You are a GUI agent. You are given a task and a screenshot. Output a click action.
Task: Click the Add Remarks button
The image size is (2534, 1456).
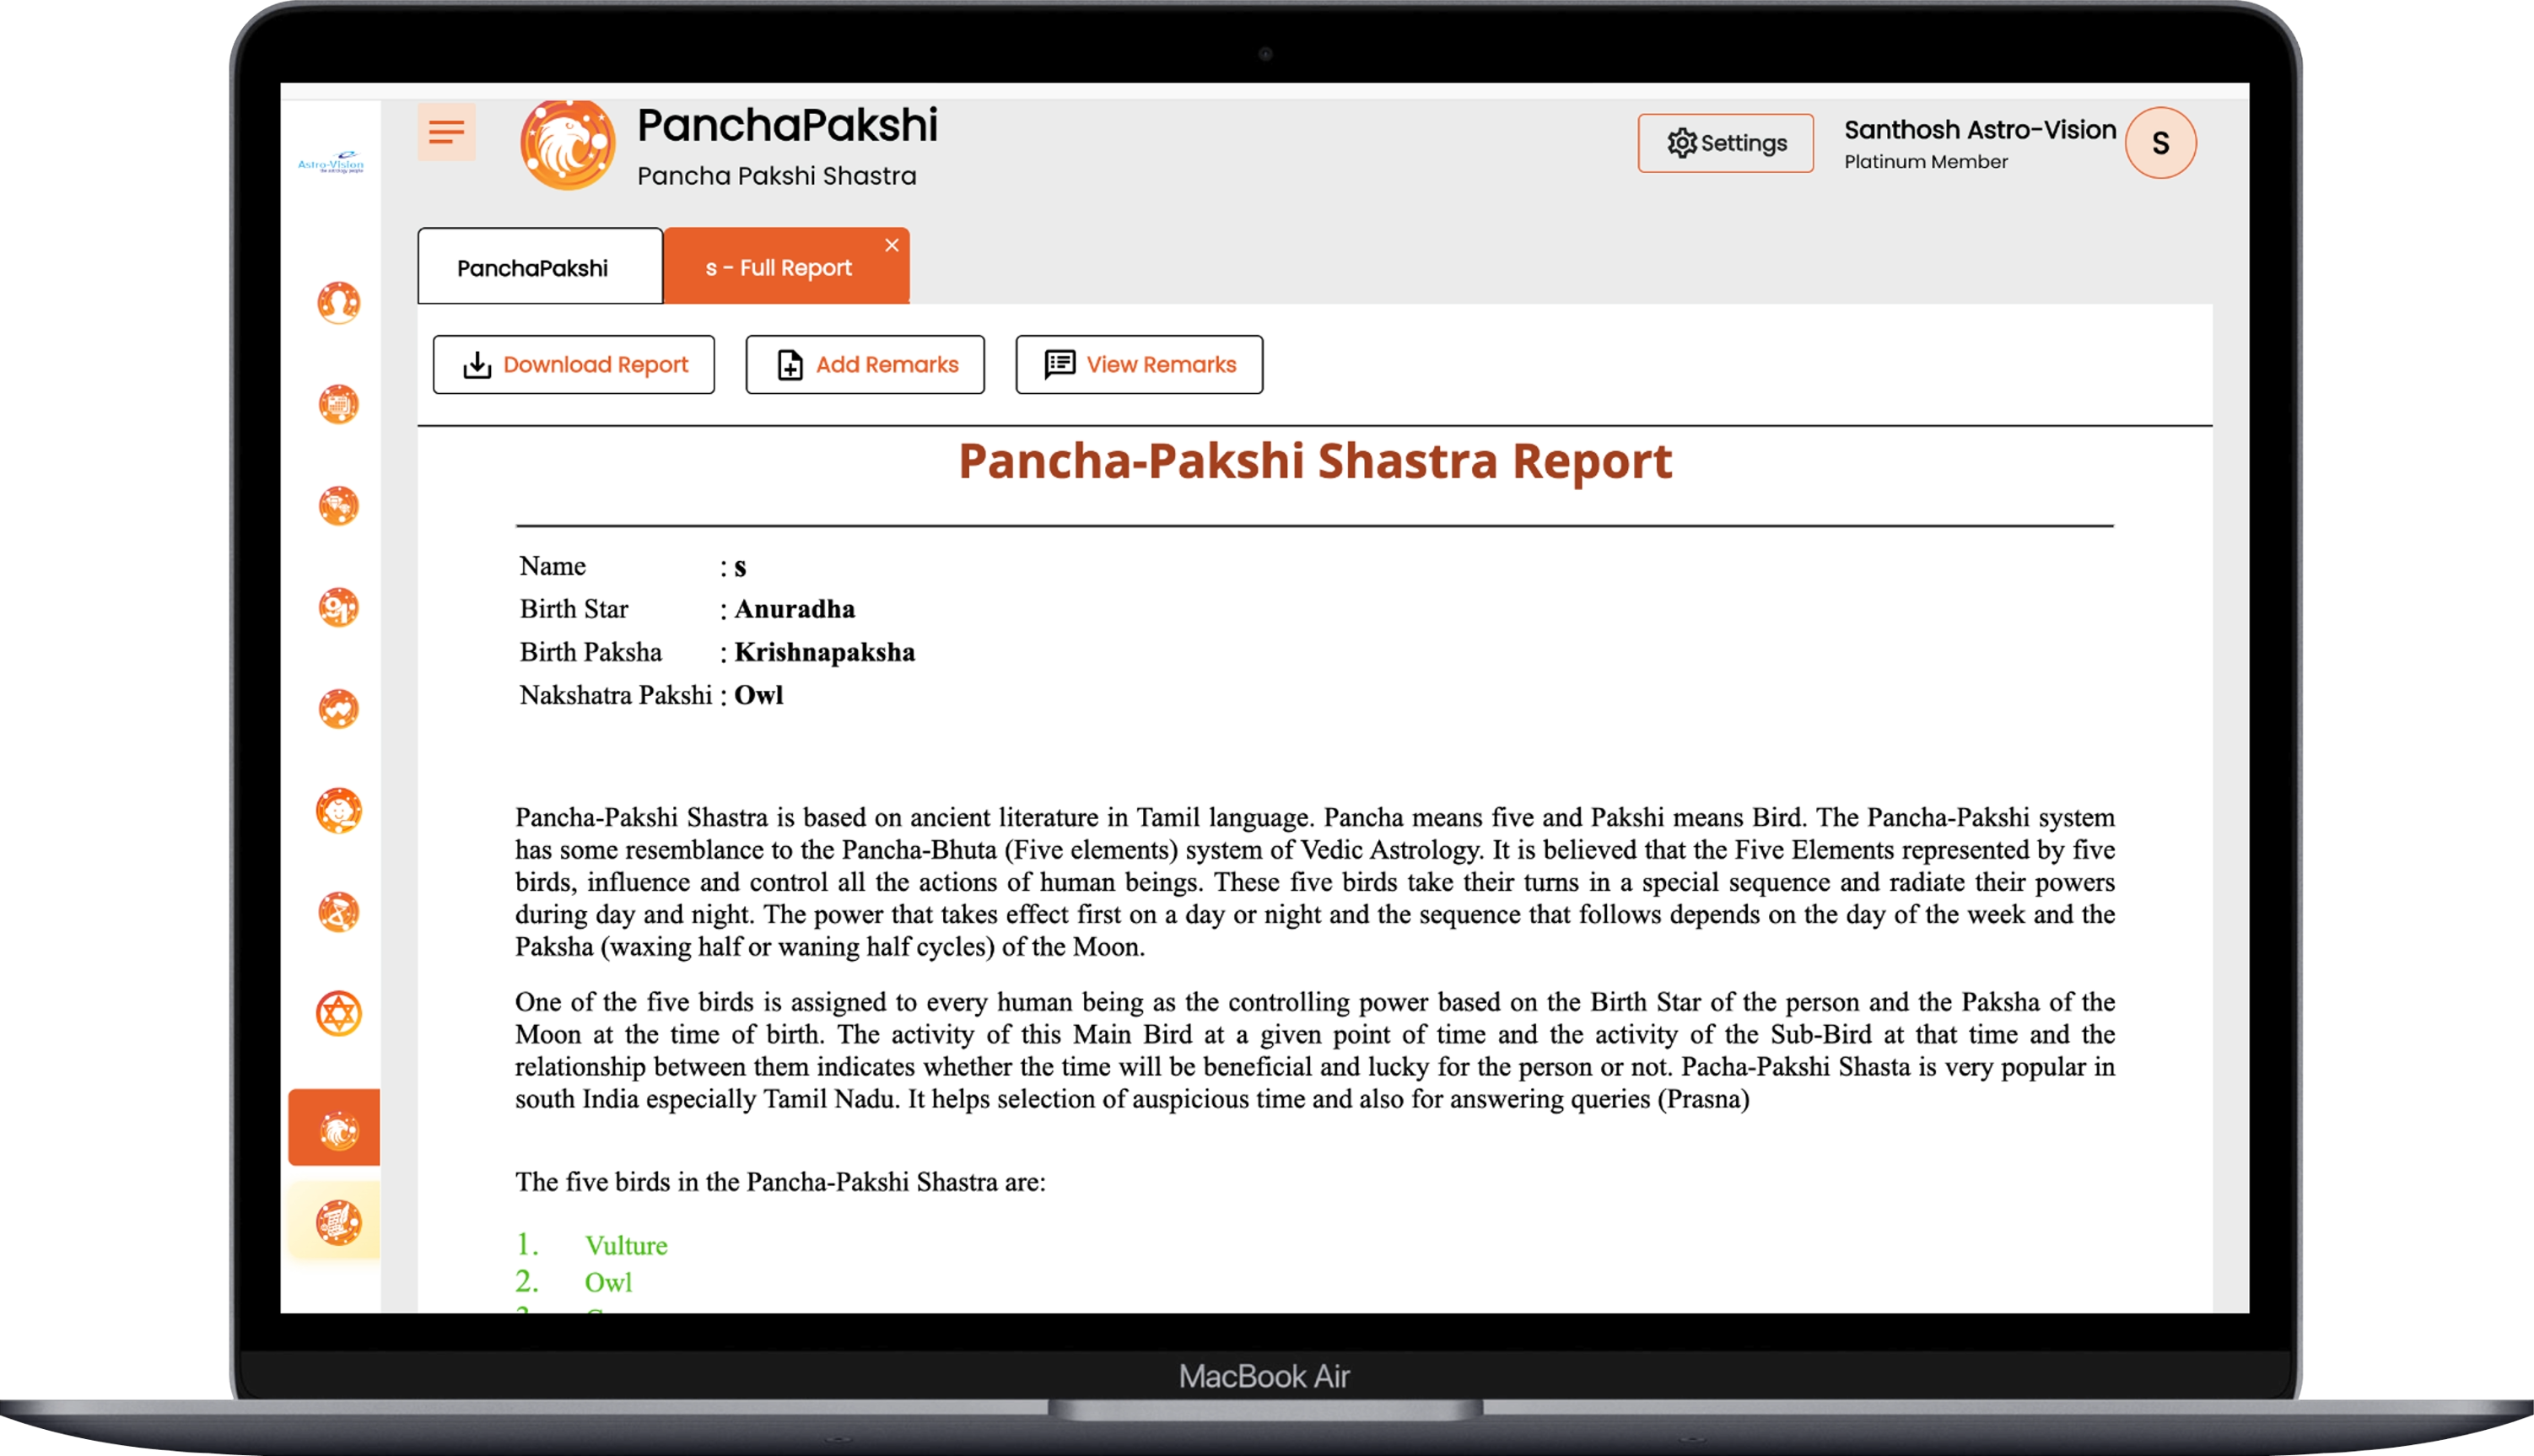pos(865,365)
